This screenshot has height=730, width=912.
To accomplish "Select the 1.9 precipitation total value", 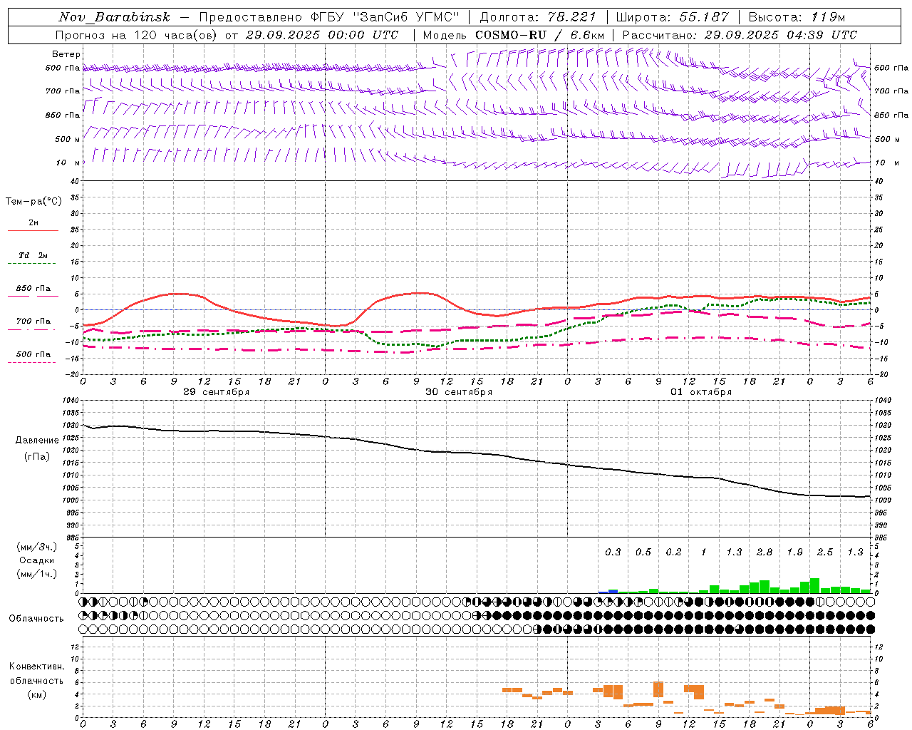I will click(795, 552).
